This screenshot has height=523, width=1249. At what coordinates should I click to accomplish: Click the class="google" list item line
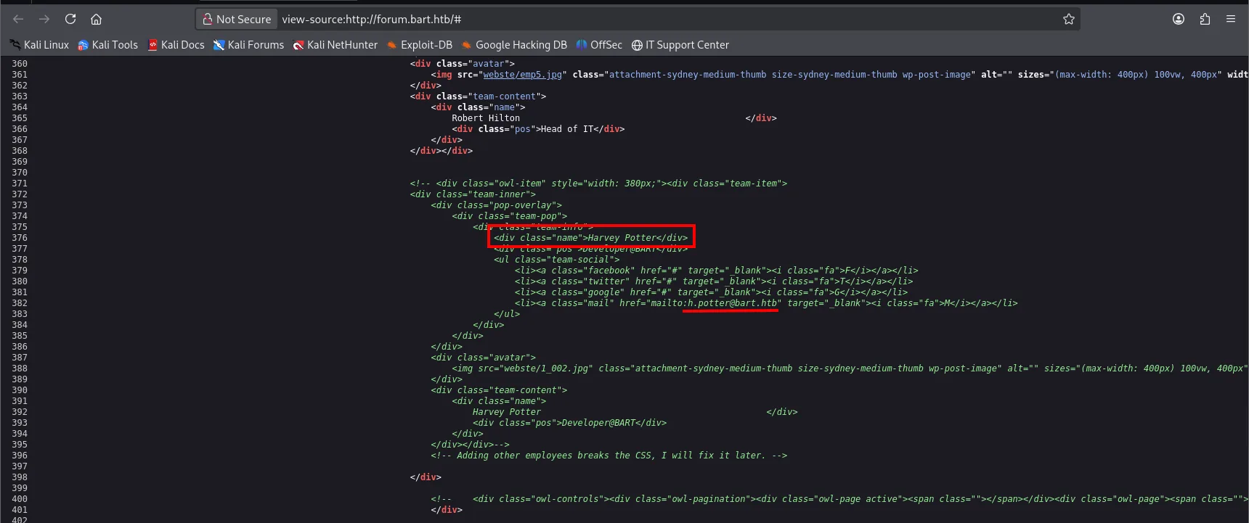click(711, 292)
